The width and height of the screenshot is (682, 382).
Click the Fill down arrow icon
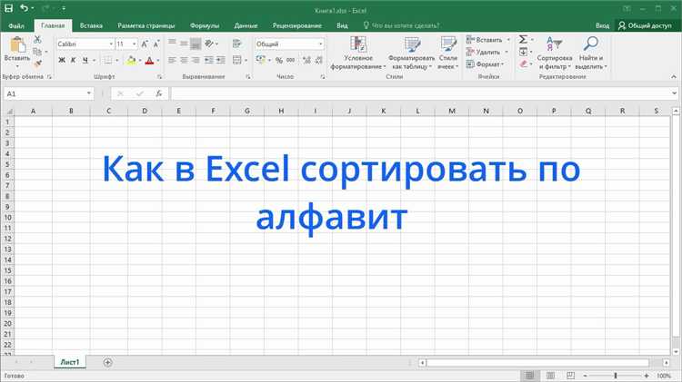[523, 52]
